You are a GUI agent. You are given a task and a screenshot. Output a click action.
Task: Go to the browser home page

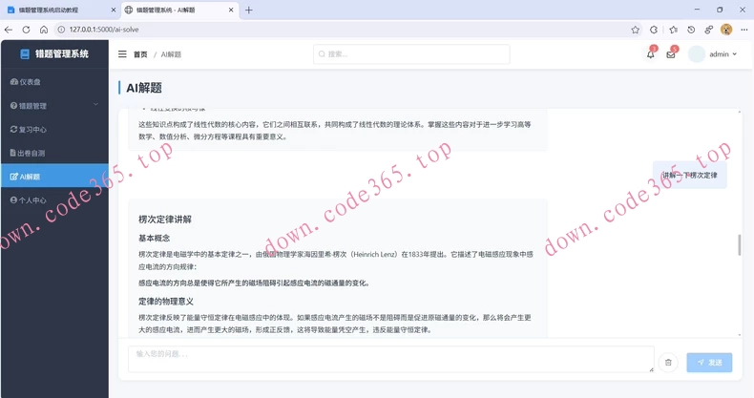click(x=44, y=30)
